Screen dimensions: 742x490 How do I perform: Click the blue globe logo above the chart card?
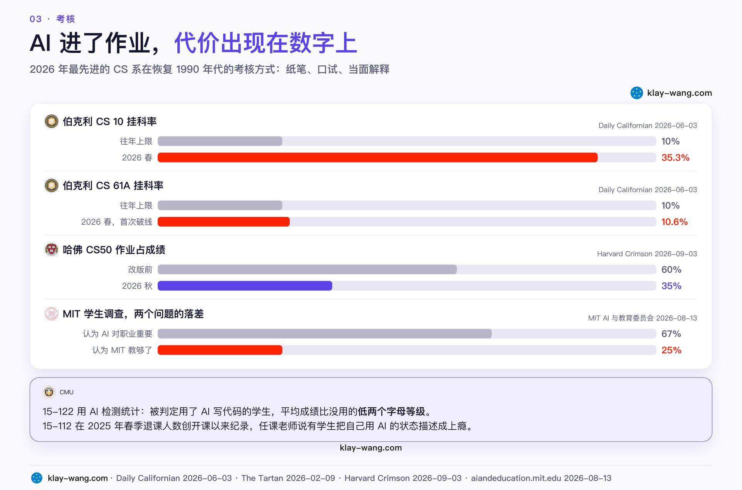(x=636, y=93)
